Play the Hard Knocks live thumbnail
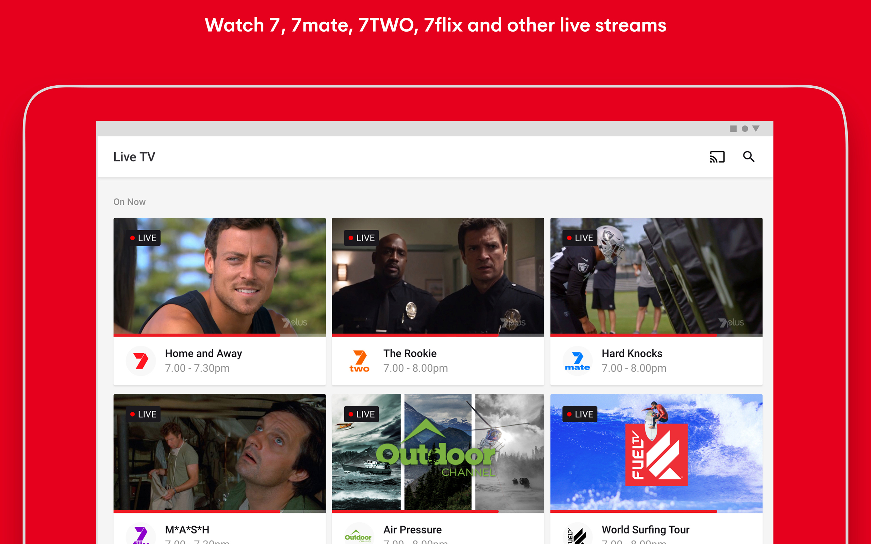 656,276
